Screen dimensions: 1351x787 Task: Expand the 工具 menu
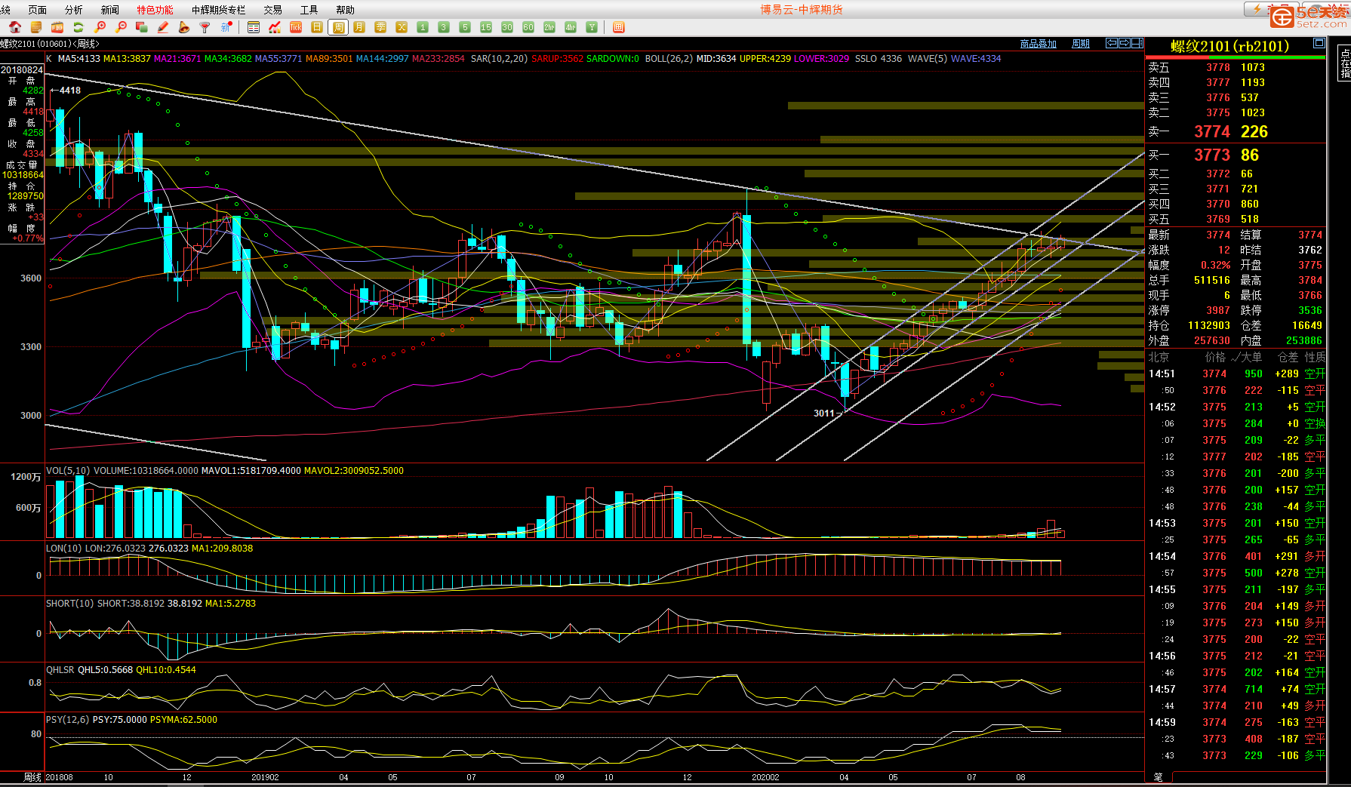(309, 10)
